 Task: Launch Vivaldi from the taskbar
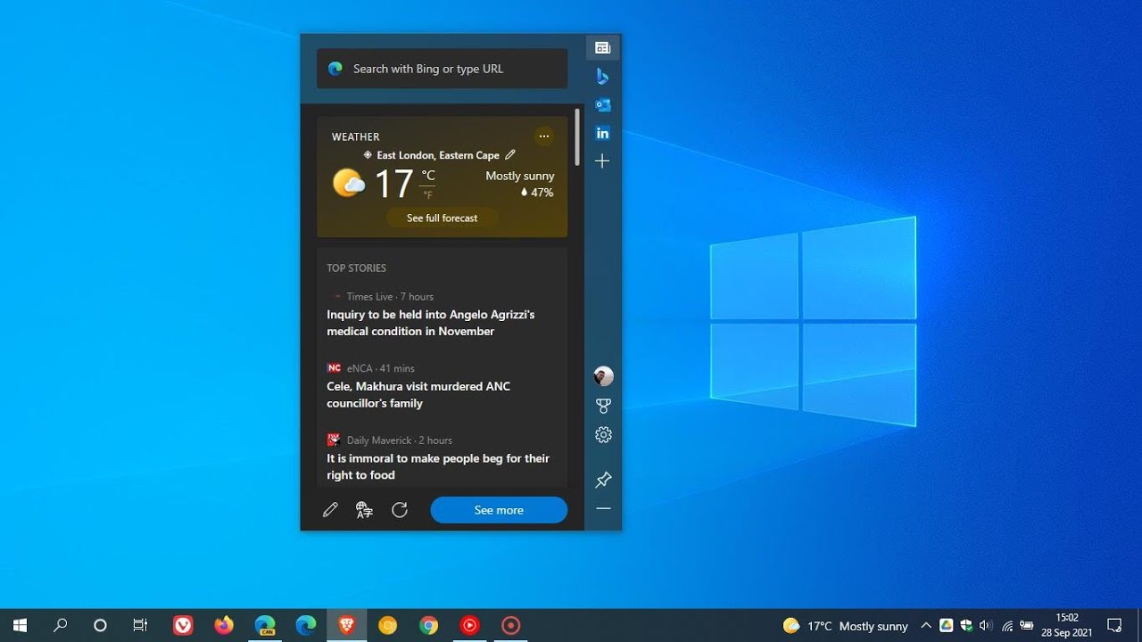[183, 625]
